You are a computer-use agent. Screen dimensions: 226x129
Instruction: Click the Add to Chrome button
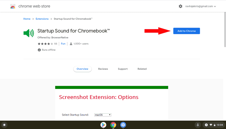pyautogui.click(x=186, y=31)
